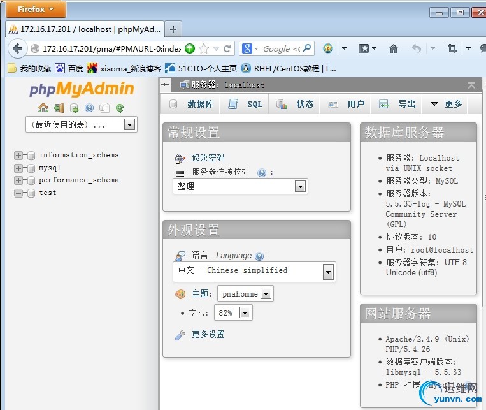
Task: Open the Firefox home page icon
Action: pos(394,48)
